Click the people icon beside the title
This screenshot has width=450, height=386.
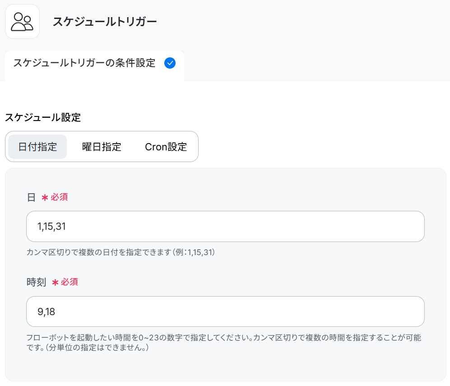coord(22,22)
